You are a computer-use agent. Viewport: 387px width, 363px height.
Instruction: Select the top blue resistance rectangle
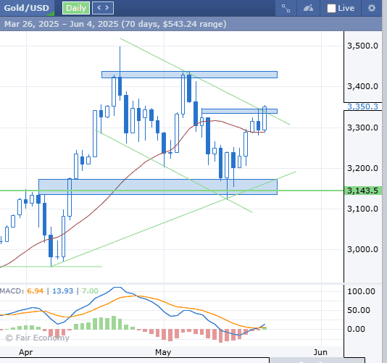189,75
